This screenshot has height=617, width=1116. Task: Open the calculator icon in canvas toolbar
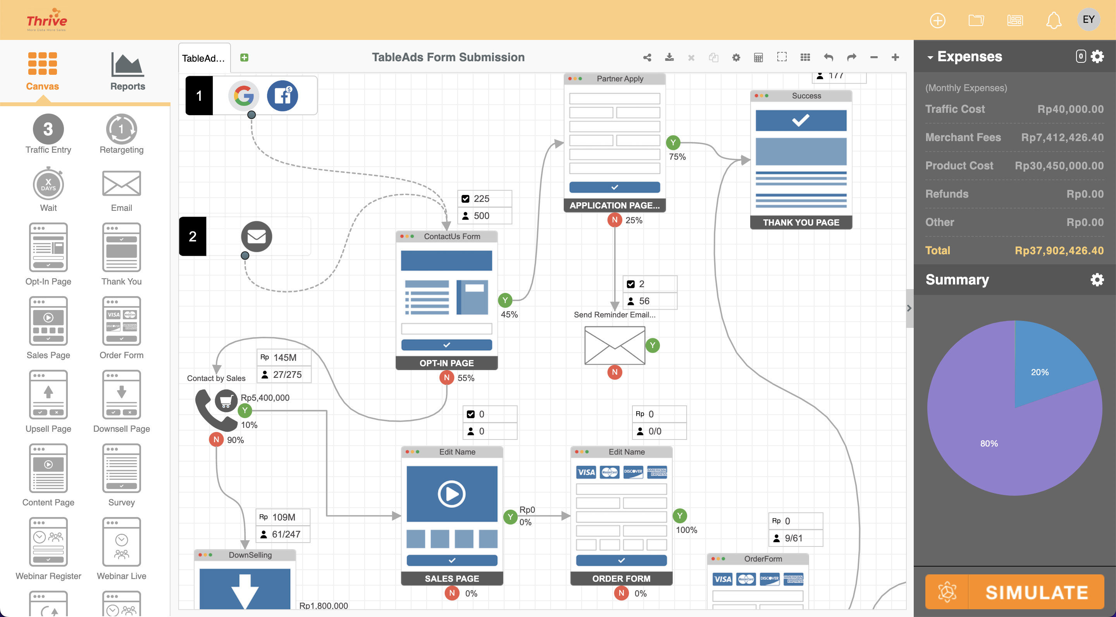[758, 57]
